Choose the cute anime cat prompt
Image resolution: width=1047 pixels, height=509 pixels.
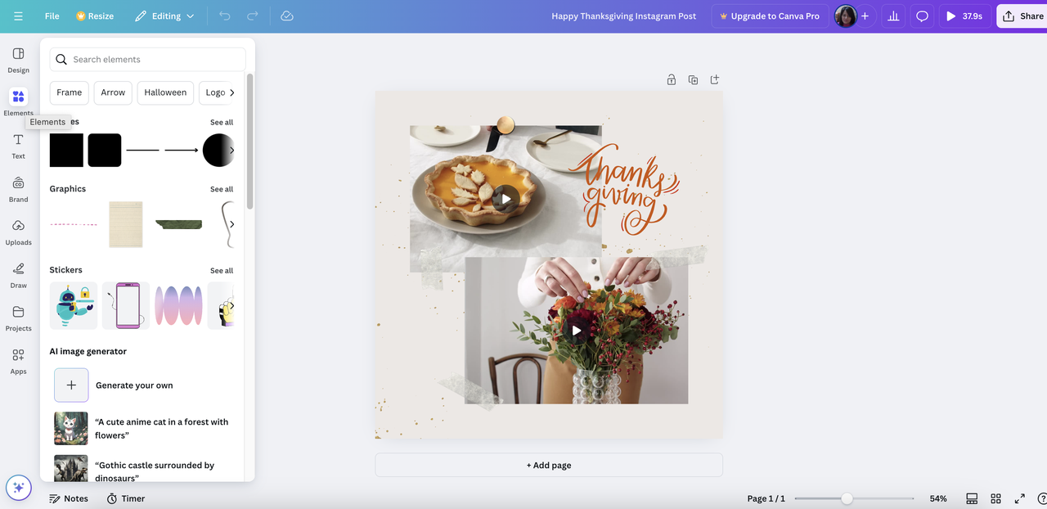tap(142, 429)
